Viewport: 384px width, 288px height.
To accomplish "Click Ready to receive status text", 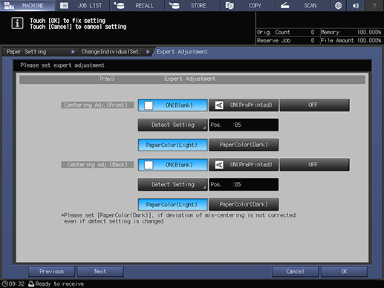I will pos(59,284).
